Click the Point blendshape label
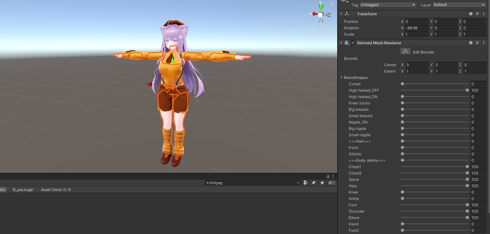 tap(354, 148)
